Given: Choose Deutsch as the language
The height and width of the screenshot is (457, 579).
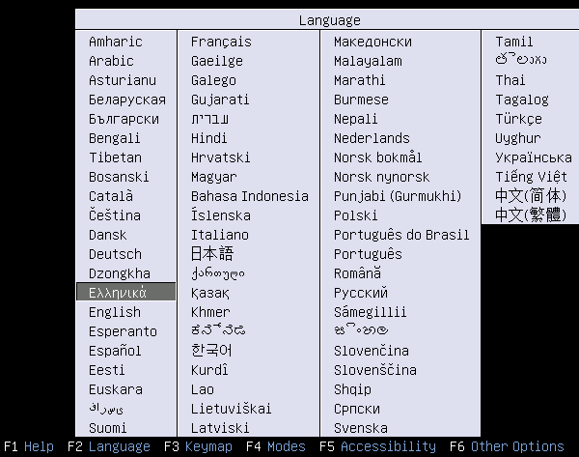Looking at the screenshot, I should tap(115, 254).
